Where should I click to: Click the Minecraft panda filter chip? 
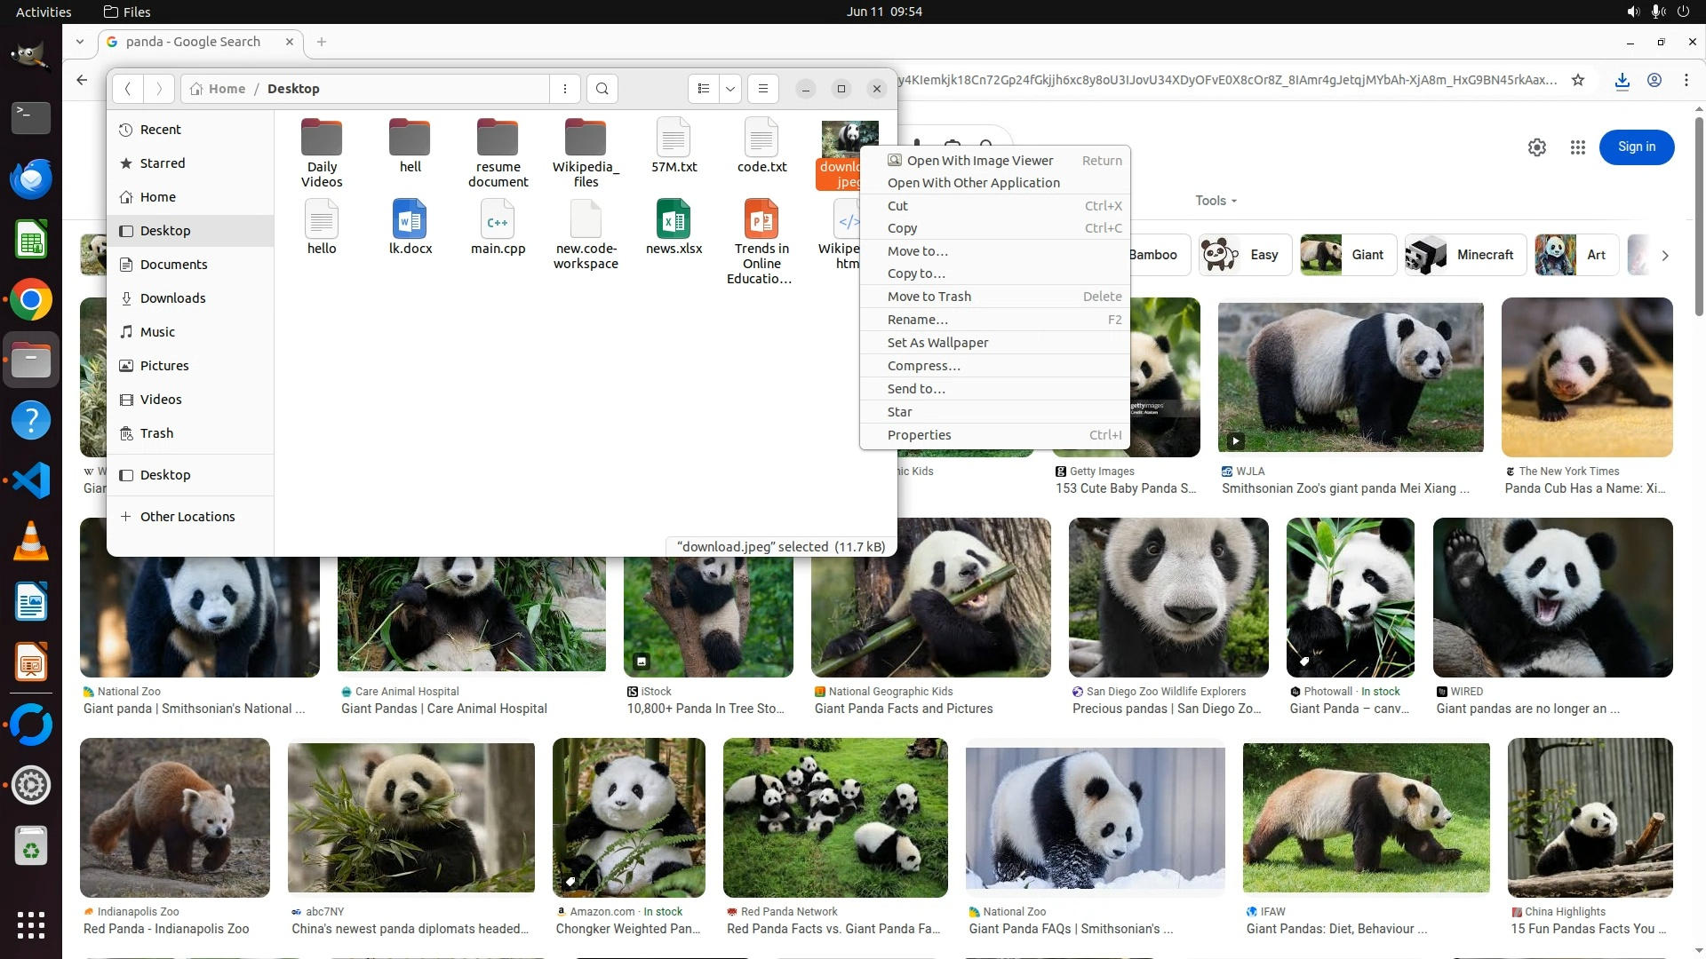pyautogui.click(x=1466, y=255)
